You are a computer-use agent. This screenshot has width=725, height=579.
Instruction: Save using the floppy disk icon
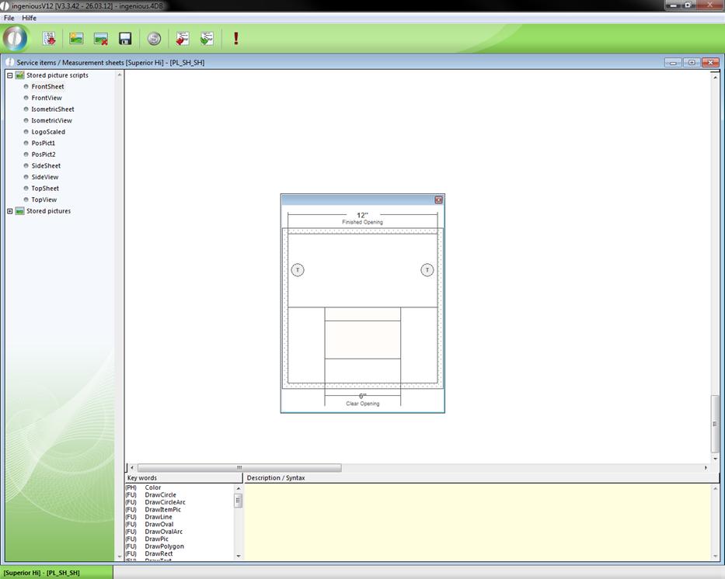pos(125,38)
